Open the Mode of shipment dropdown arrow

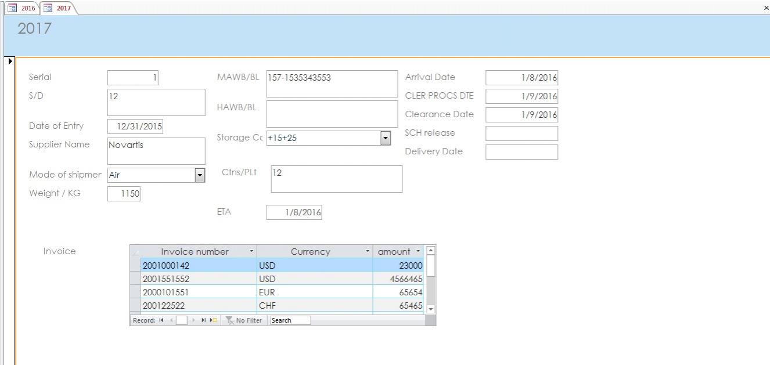pos(200,175)
